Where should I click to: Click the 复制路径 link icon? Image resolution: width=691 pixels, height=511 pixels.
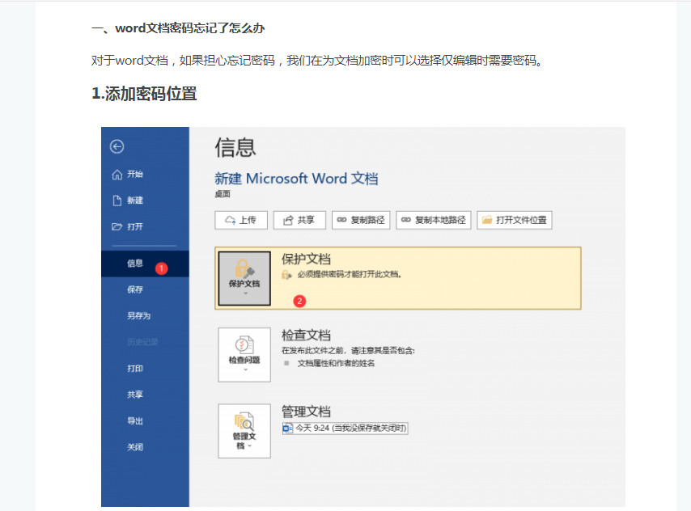pos(340,219)
